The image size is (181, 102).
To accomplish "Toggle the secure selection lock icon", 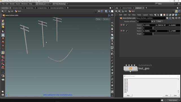I will click(3, 35).
